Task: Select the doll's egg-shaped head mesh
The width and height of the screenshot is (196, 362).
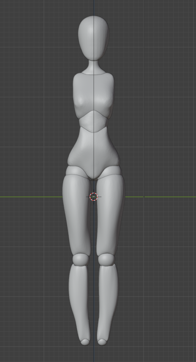Action: point(93,38)
